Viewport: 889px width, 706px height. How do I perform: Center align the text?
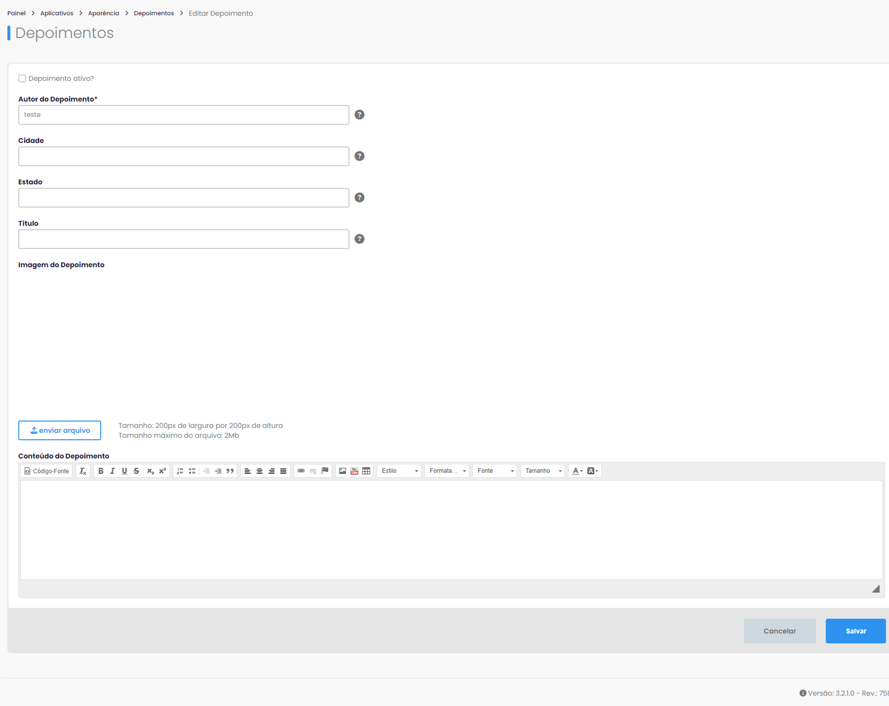(x=260, y=471)
